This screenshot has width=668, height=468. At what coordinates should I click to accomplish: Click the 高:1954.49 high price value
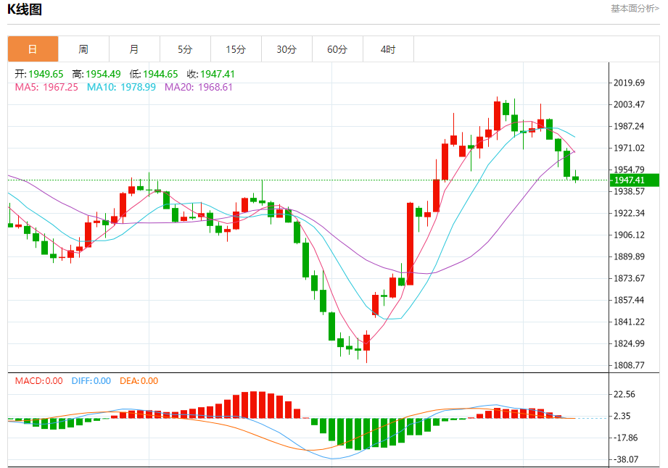click(96, 74)
